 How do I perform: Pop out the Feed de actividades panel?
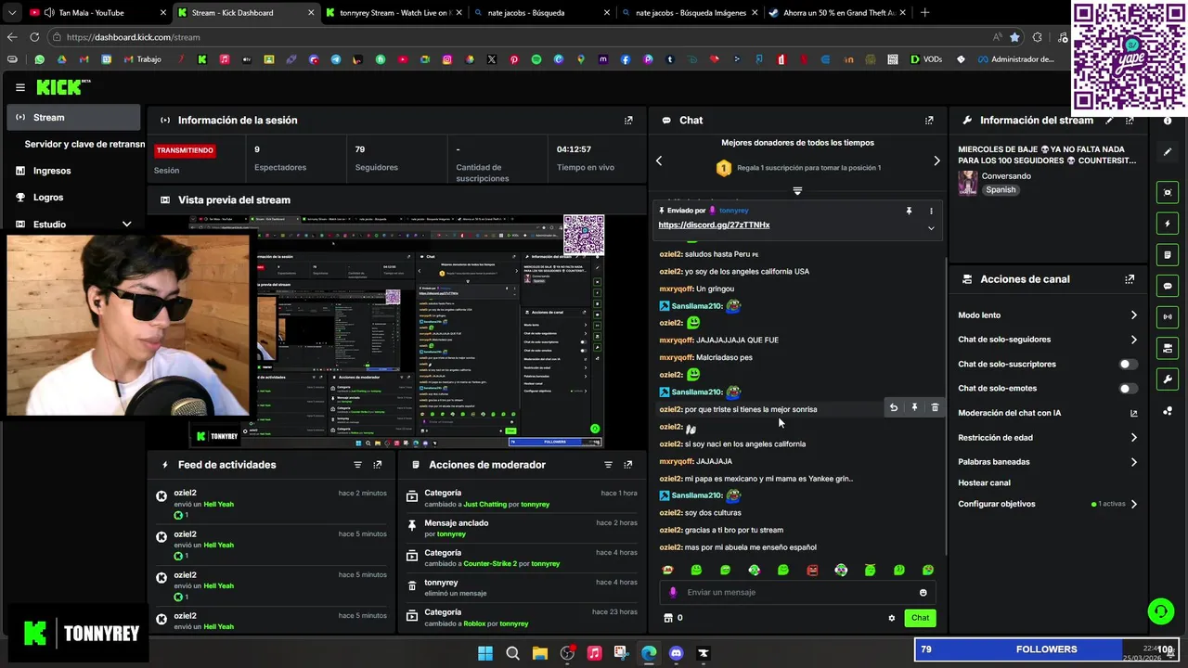click(x=378, y=465)
